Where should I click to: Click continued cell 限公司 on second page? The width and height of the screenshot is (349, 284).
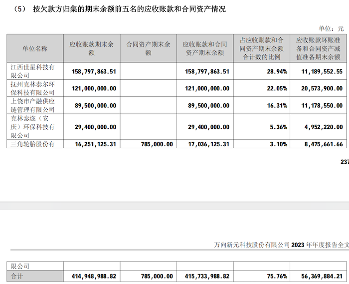tap(20, 266)
